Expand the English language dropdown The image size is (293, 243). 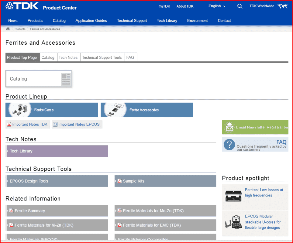pyautogui.click(x=217, y=6)
